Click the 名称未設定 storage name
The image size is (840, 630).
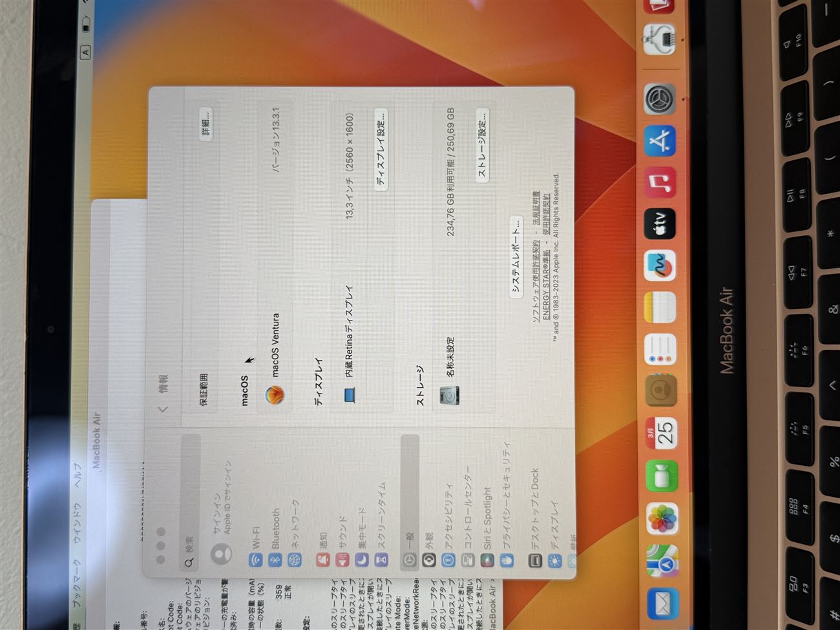450,357
